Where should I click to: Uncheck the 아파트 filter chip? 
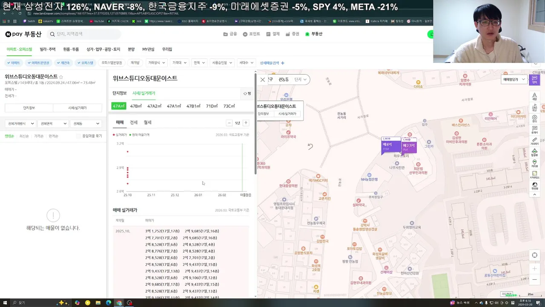pyautogui.click(x=14, y=63)
